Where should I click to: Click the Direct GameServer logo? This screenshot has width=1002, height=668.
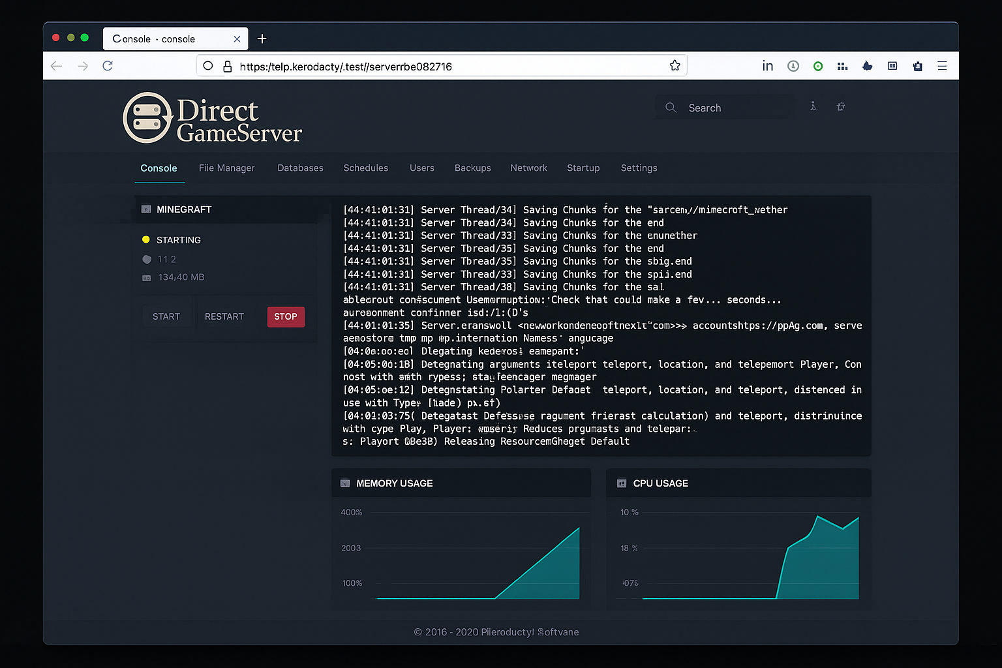click(213, 118)
